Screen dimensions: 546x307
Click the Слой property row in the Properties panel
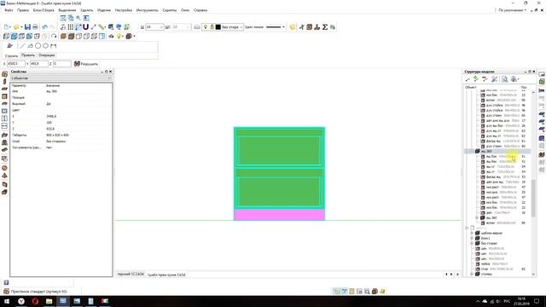[x=61, y=141]
